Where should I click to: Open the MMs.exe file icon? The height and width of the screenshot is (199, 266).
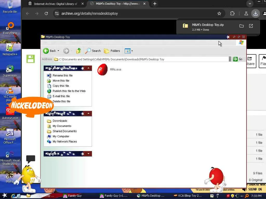[102, 69]
